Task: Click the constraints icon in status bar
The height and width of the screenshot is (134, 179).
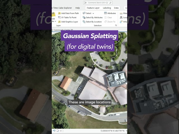Action: pos(58,131)
